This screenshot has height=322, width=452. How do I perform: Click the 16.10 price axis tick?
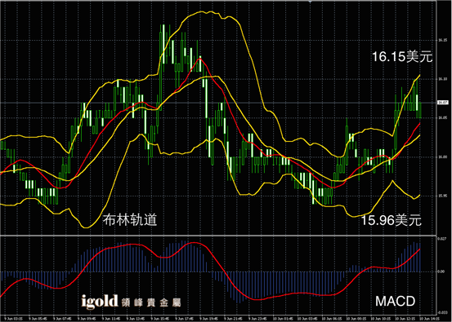(x=443, y=79)
